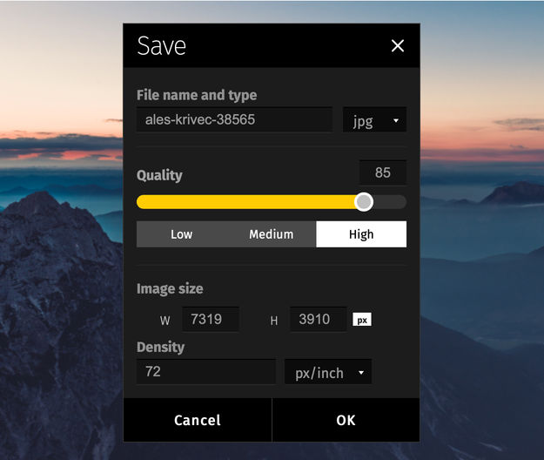This screenshot has height=460, width=544.
Task: Click the width field showing 7319
Action: [211, 319]
